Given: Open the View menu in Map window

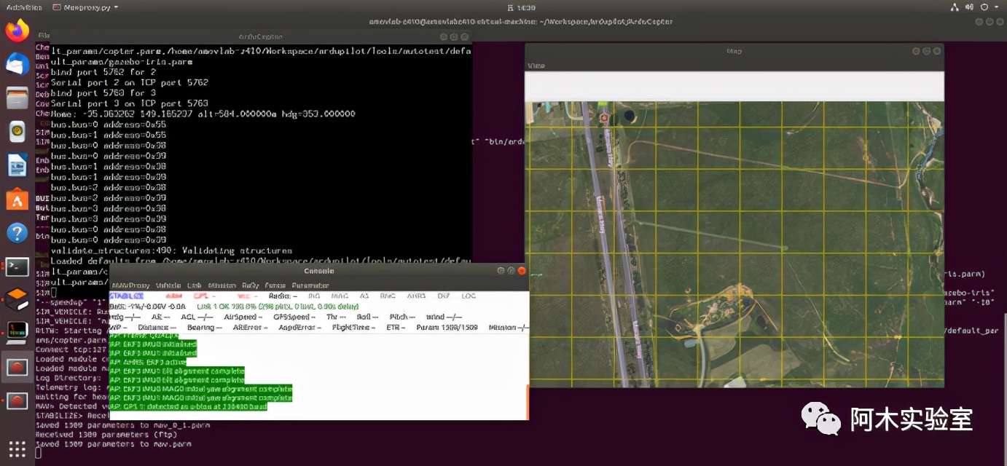Looking at the screenshot, I should point(536,66).
